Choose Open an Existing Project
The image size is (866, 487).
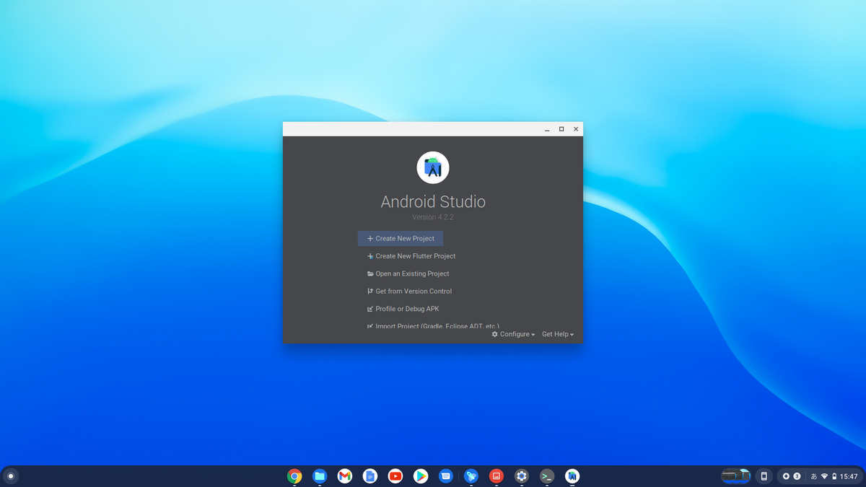(x=408, y=274)
